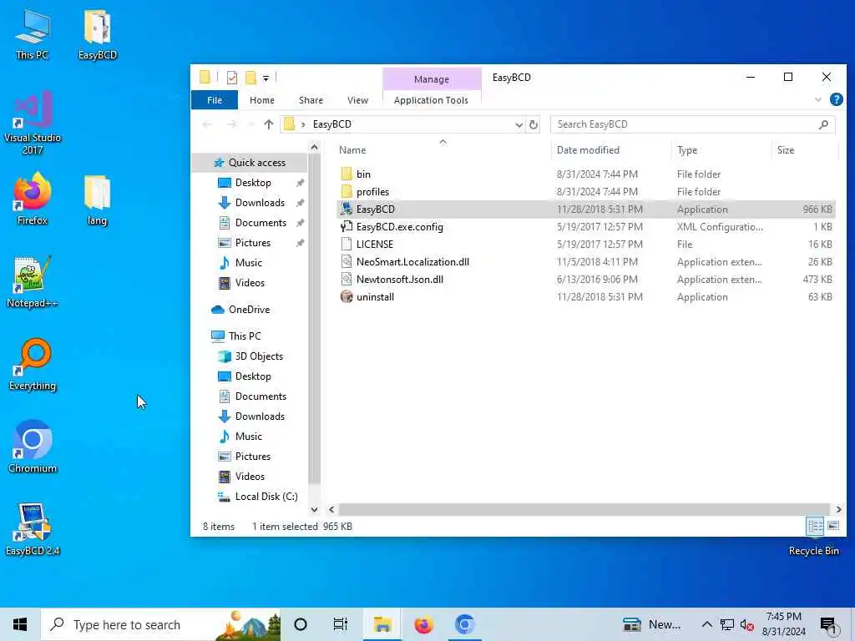Select the This PC desktop icon
Image resolution: width=855 pixels, height=641 pixels.
coord(33,35)
